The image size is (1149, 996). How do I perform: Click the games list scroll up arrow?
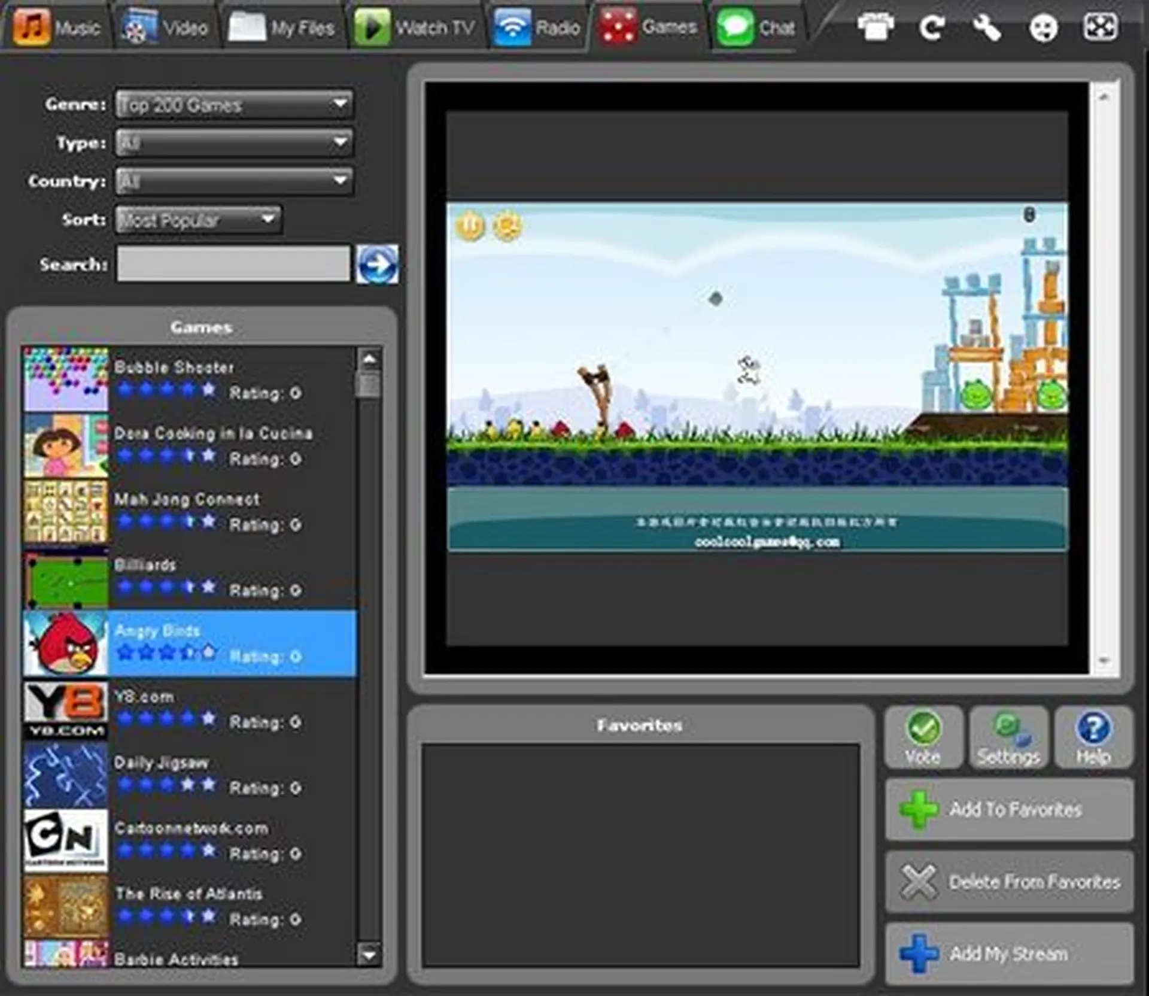point(369,359)
